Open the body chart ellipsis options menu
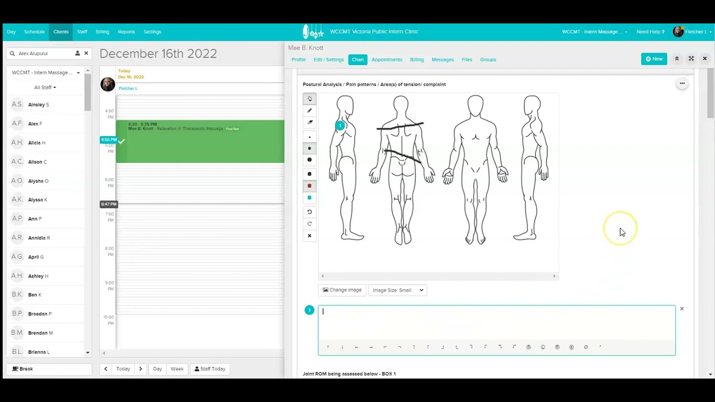 point(682,83)
